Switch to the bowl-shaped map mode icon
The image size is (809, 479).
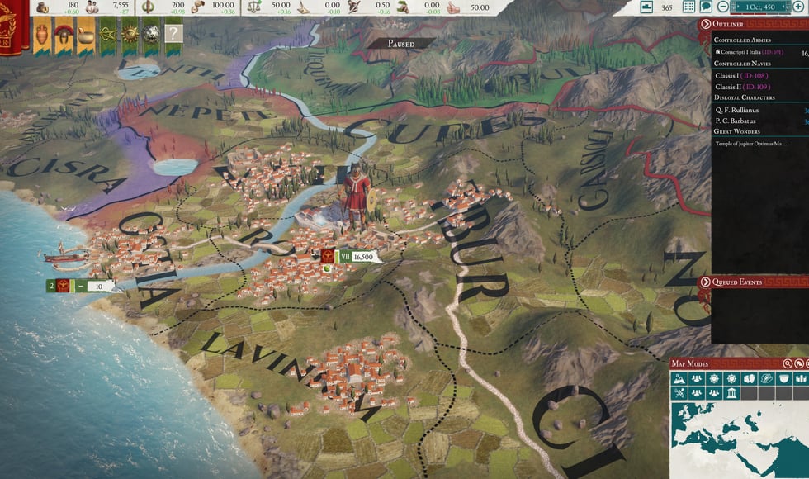783,379
